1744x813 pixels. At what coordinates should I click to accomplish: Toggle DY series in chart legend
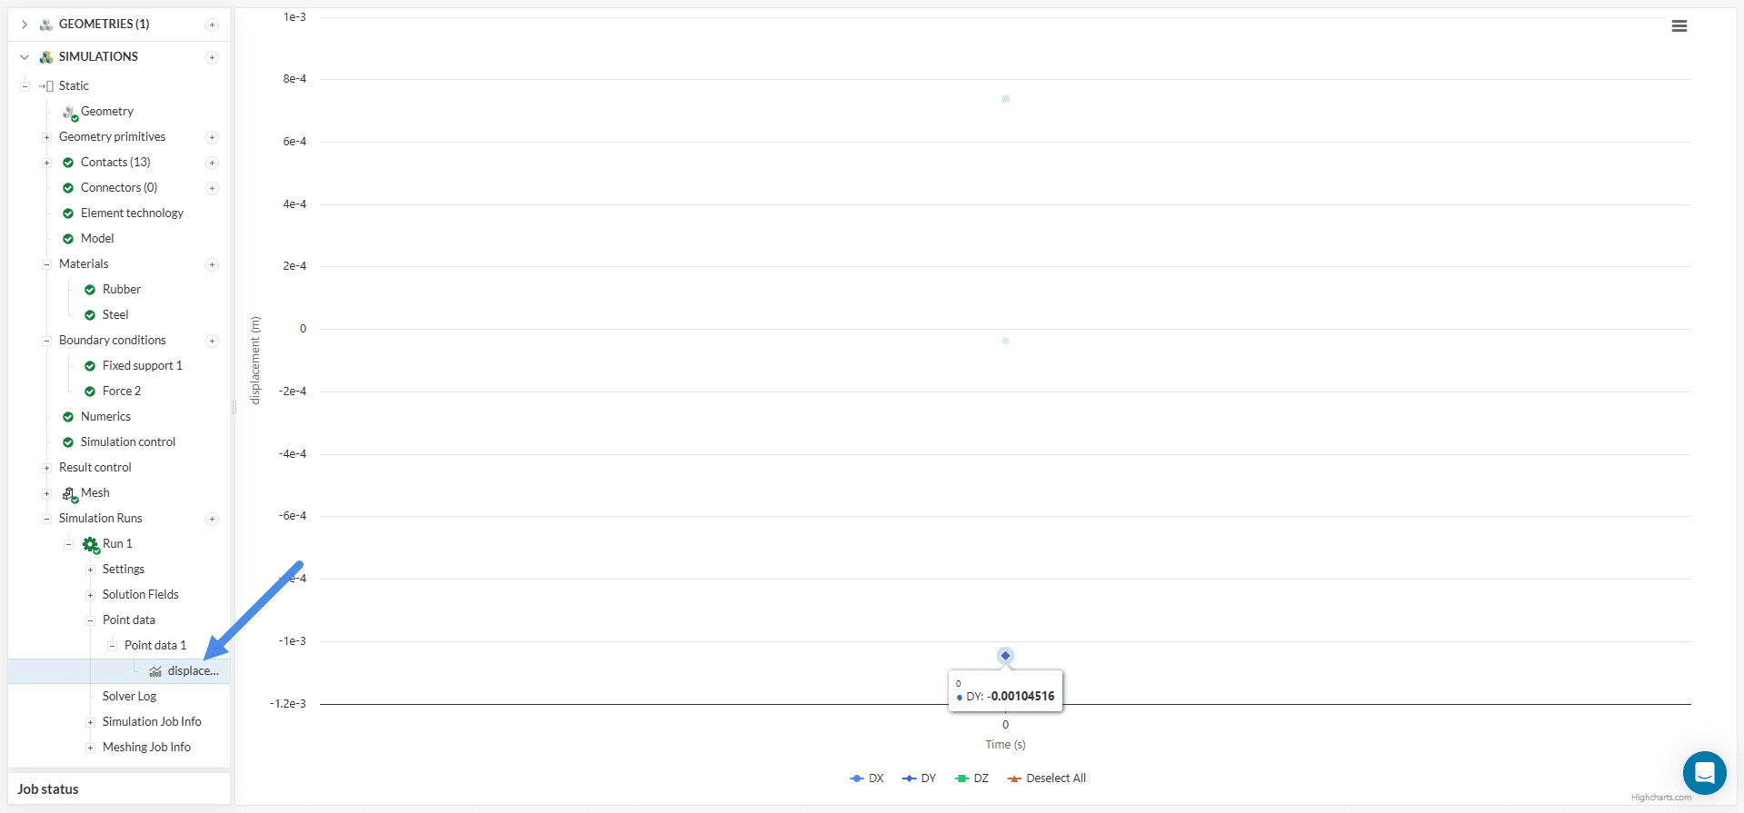(920, 778)
